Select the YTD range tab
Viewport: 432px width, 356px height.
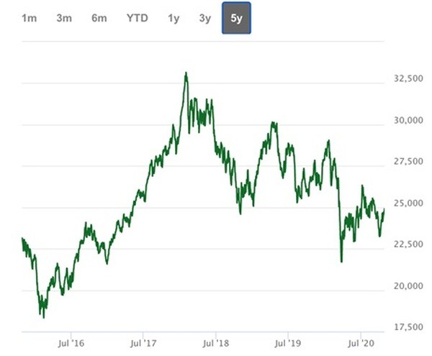[x=137, y=18]
